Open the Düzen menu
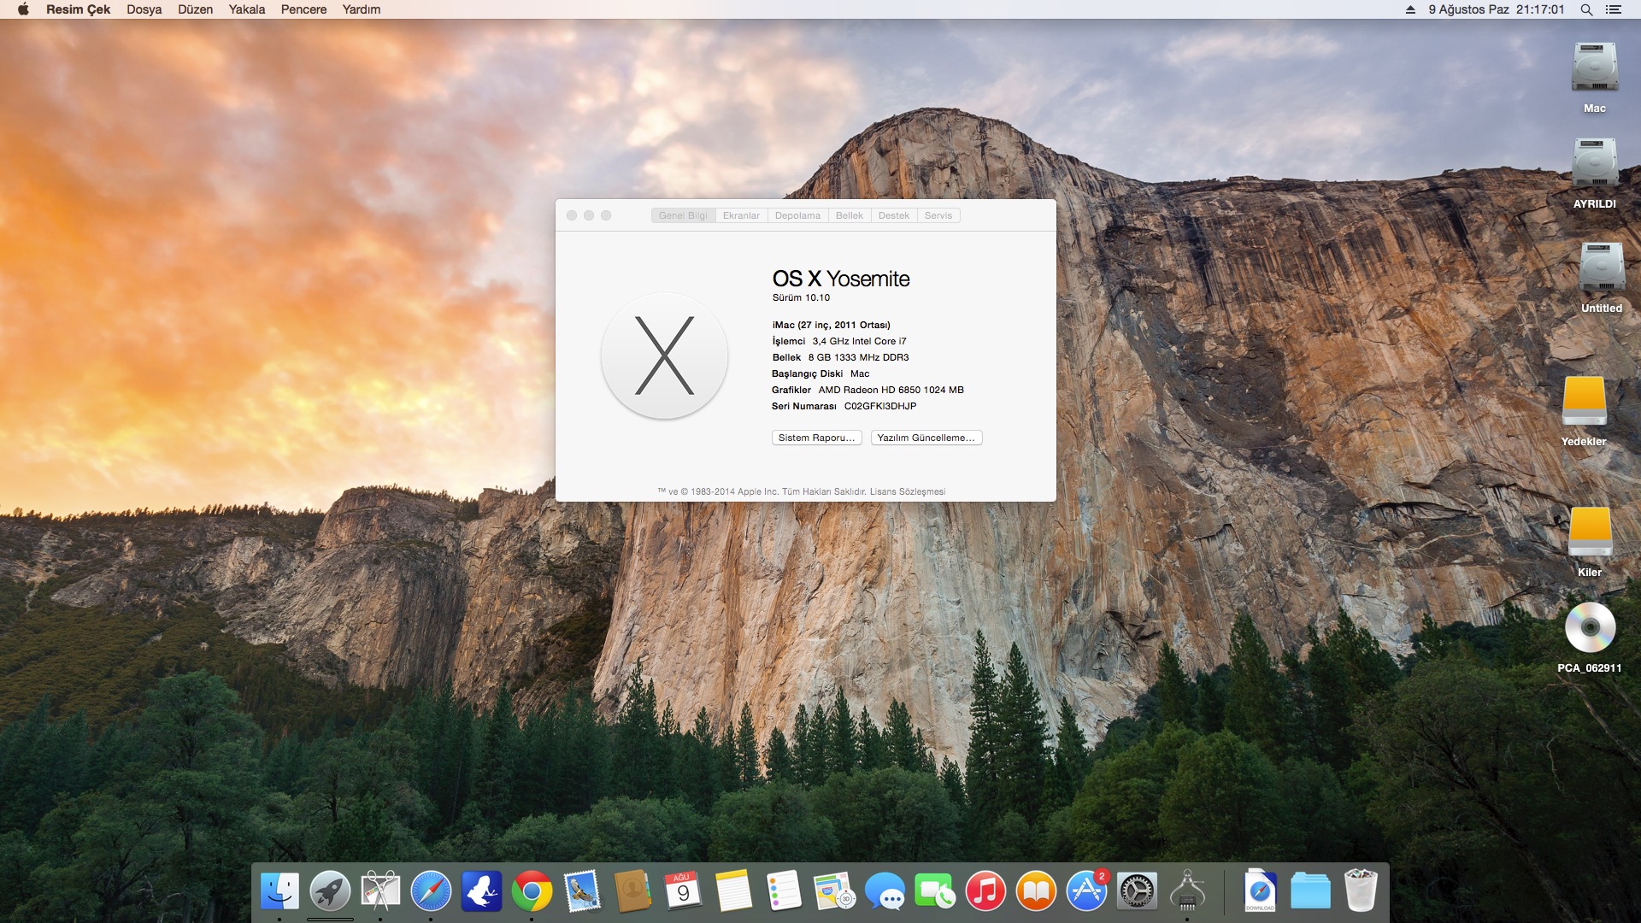This screenshot has height=923, width=1641. coord(195,9)
